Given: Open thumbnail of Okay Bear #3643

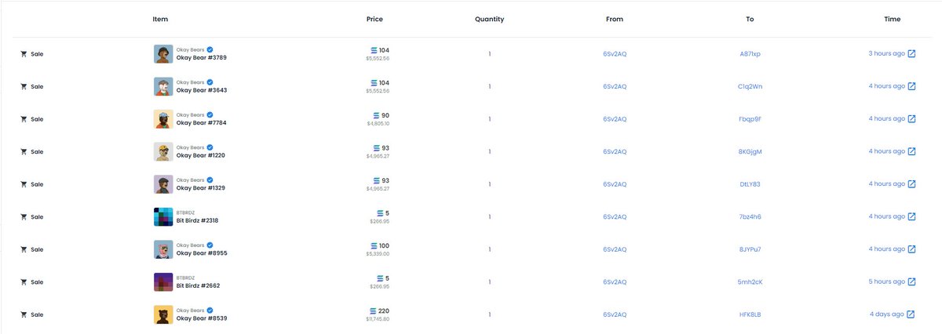Looking at the screenshot, I should (163, 86).
